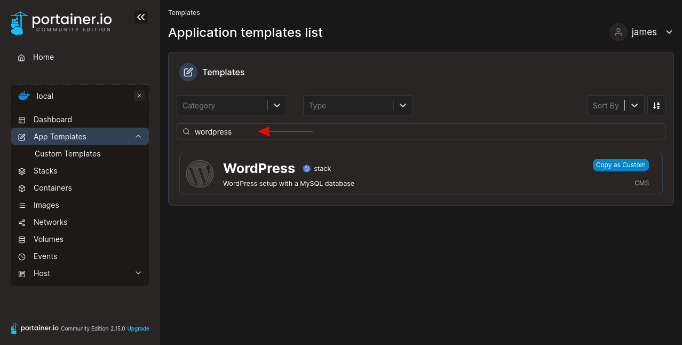
Task: Click the Docker whale icon beside local
Action: (24, 96)
